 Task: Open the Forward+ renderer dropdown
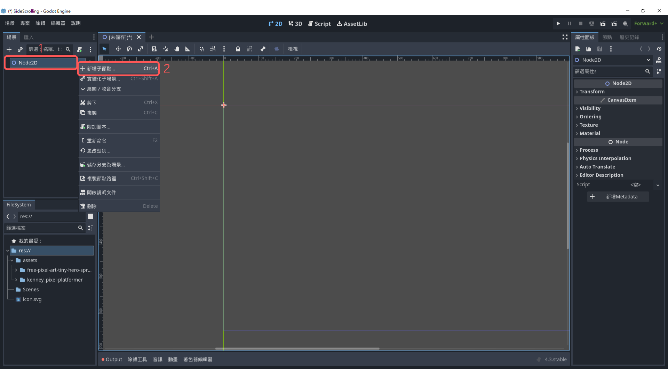(649, 24)
